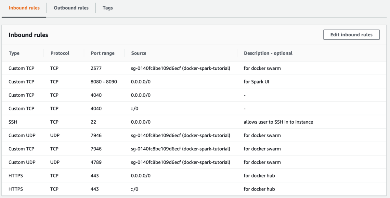
Task: Select port 22 cell
Action: 94,122
